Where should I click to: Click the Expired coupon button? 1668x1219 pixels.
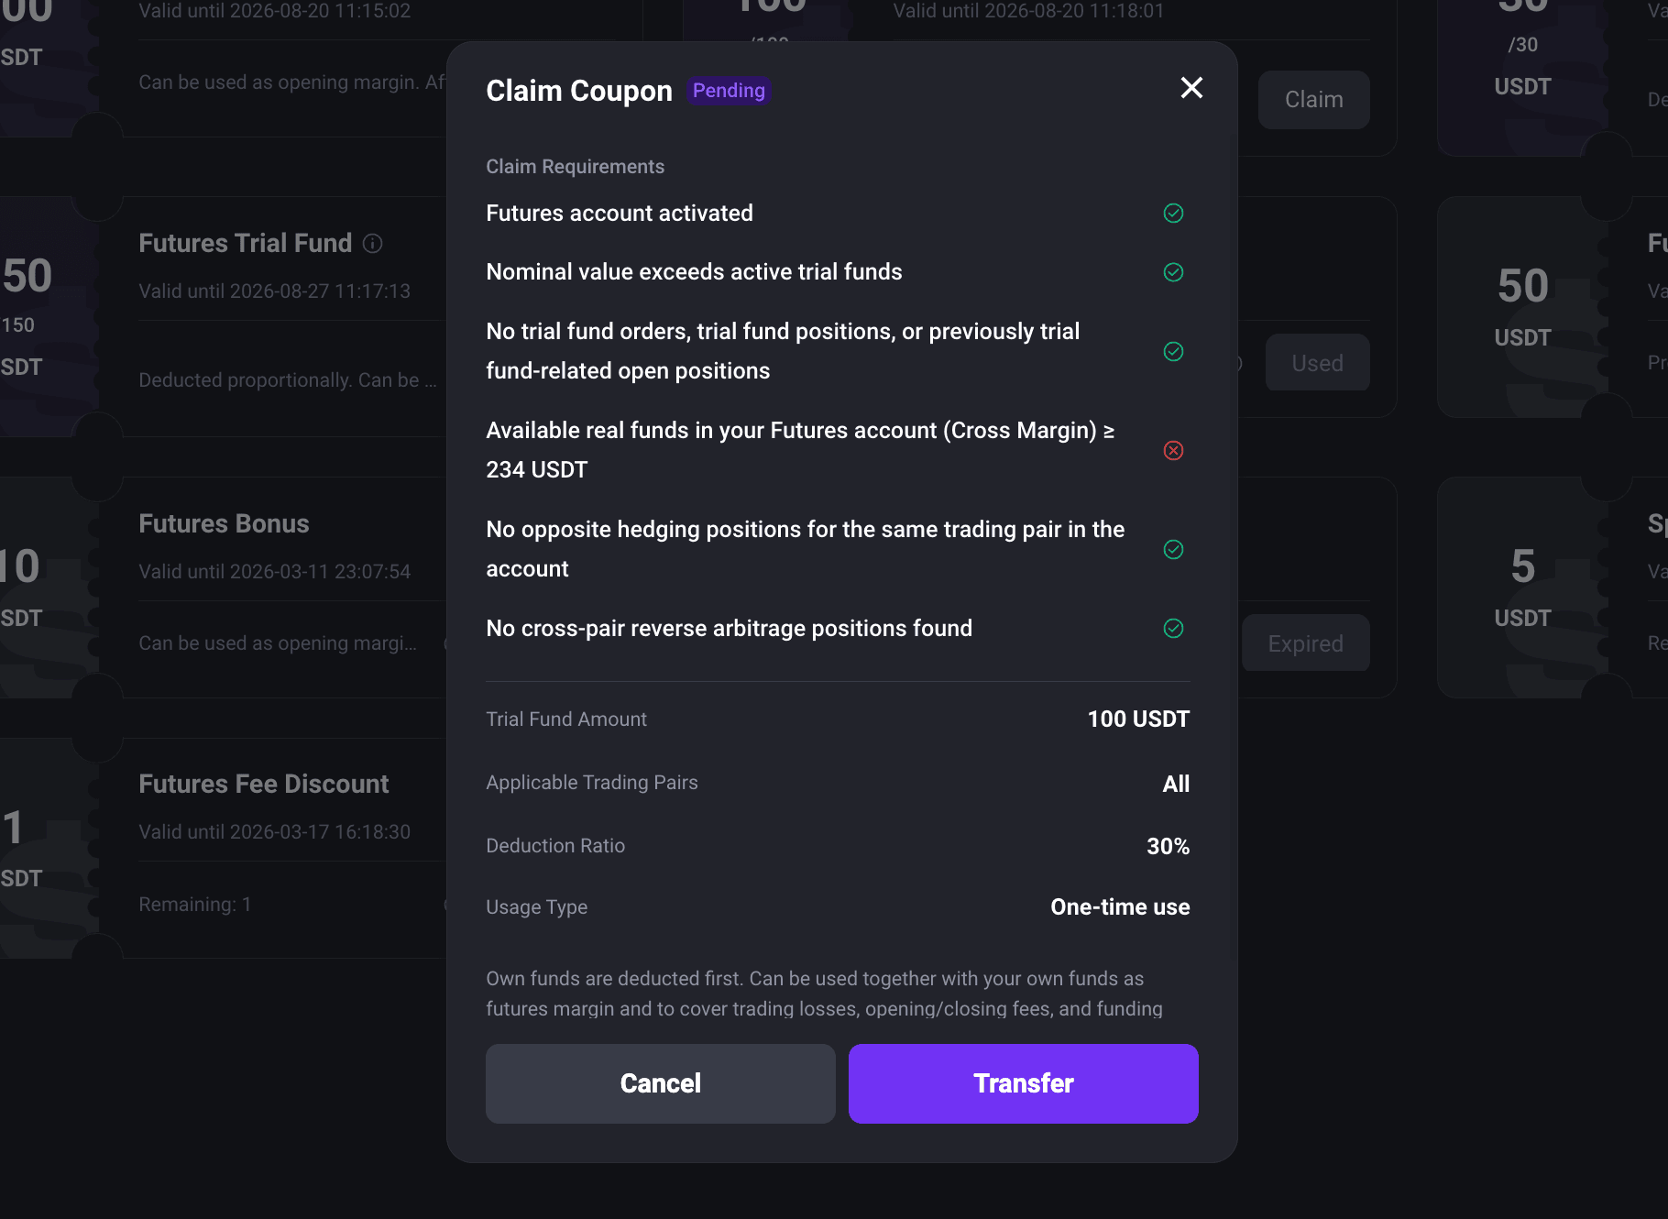[x=1305, y=643]
